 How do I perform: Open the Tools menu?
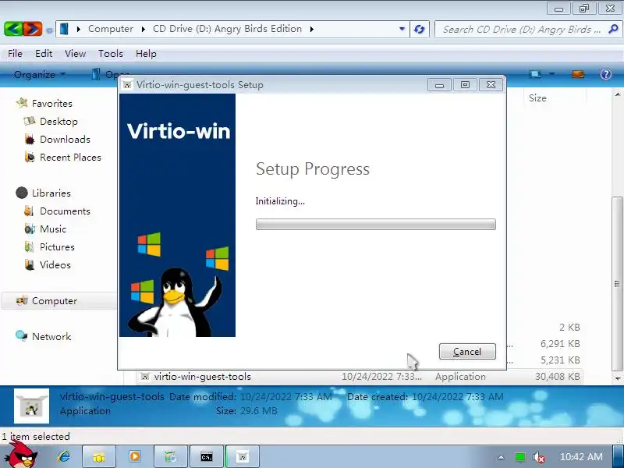(x=111, y=53)
